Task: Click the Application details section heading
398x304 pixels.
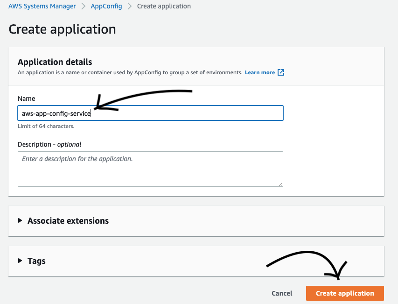Action: click(55, 62)
